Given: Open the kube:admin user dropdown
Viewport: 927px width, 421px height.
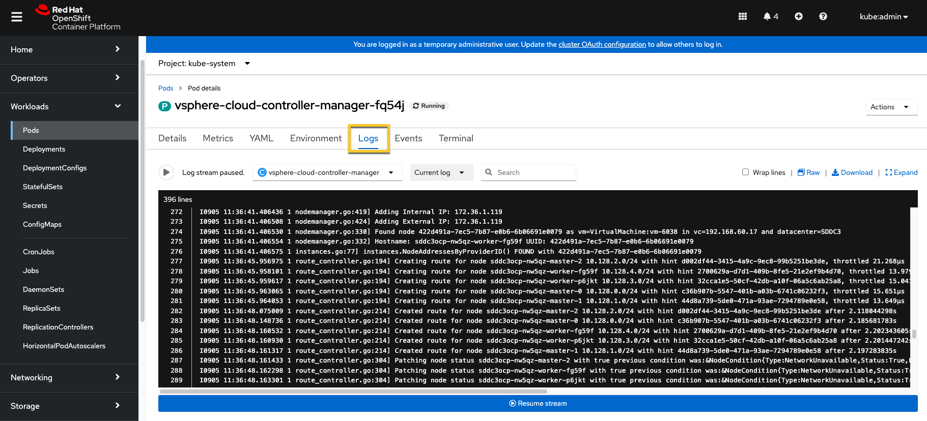Looking at the screenshot, I should (x=884, y=16).
